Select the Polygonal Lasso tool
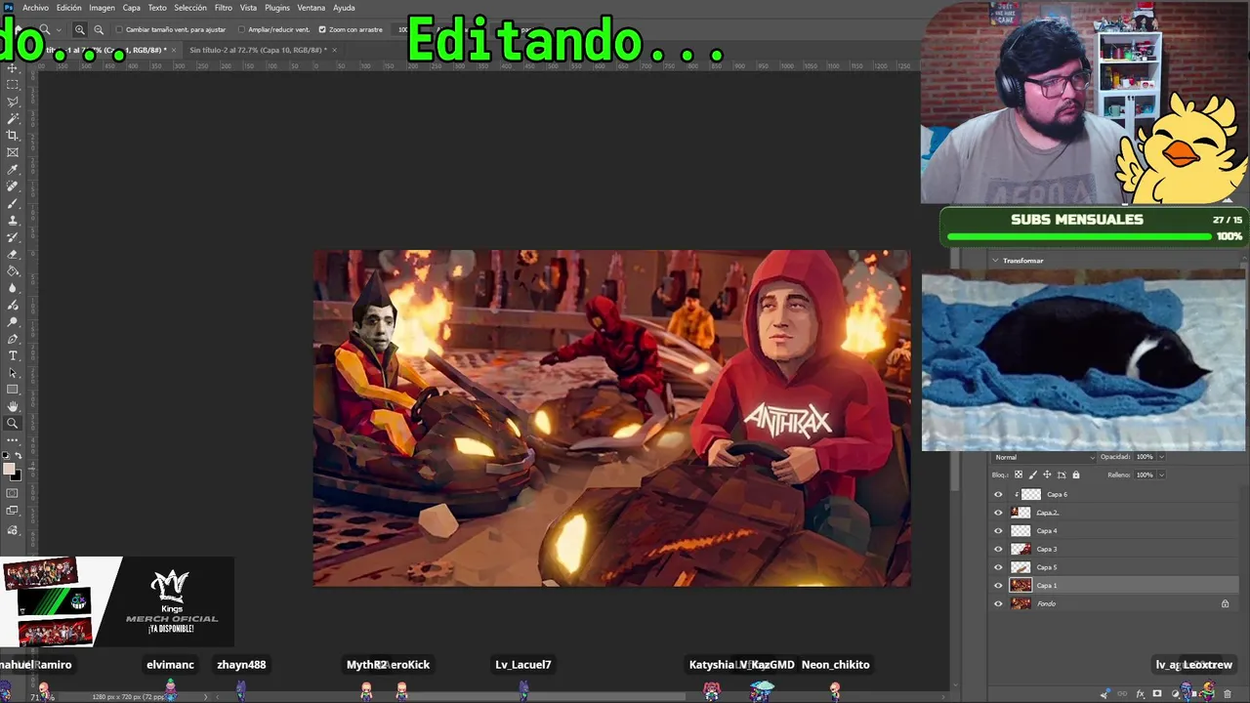The width and height of the screenshot is (1250, 703). (x=13, y=102)
